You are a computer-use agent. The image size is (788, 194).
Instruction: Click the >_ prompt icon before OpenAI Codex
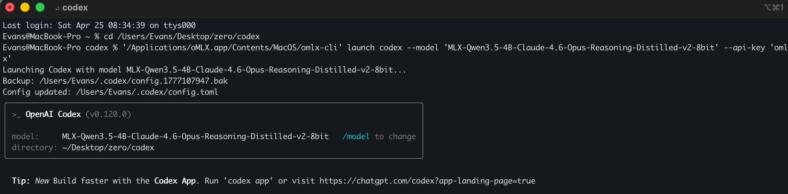tap(16, 115)
